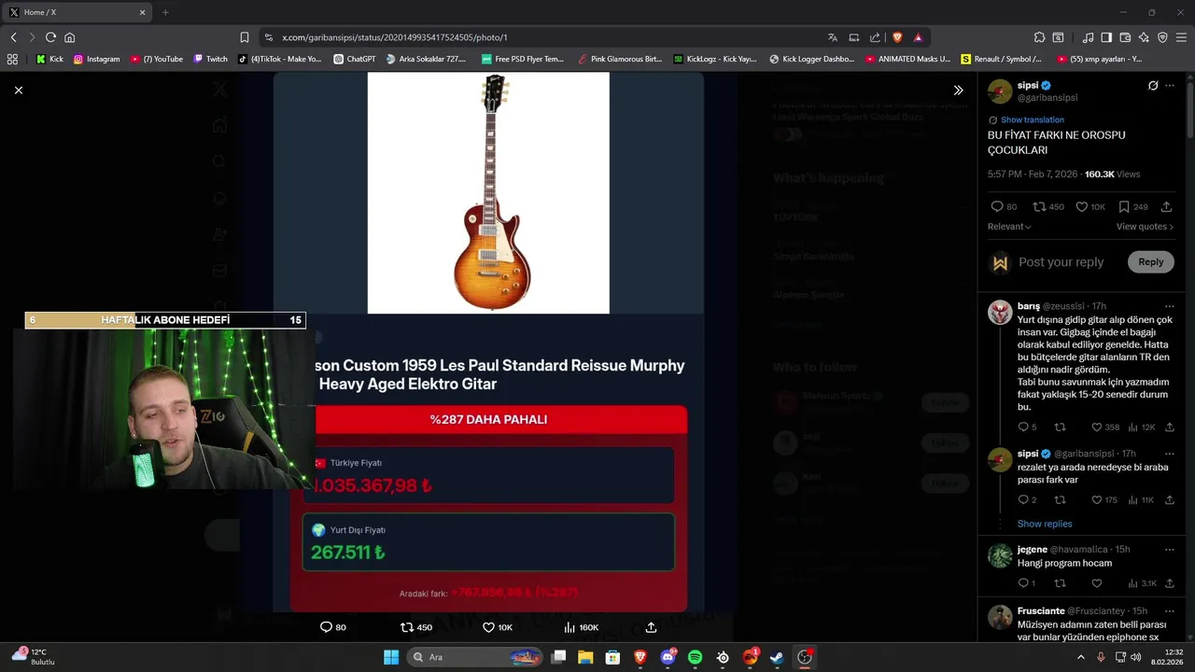Image resolution: width=1195 pixels, height=672 pixels.
Task: Open the bookmarks apps grid icon
Action: coord(12,59)
